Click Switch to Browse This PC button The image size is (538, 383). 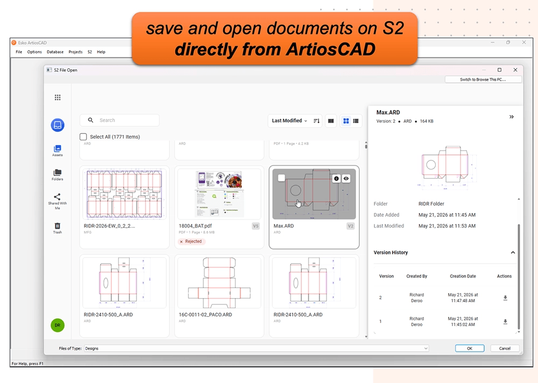[483, 79]
